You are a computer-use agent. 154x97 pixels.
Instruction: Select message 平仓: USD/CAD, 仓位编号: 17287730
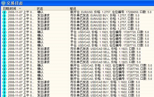[x=110, y=42]
